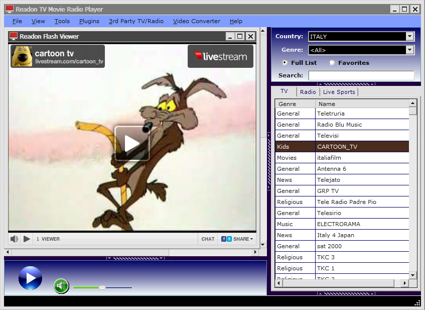This screenshot has height=310, width=425.
Task: Close the Readon Flash Viewer window
Action: 251,36
